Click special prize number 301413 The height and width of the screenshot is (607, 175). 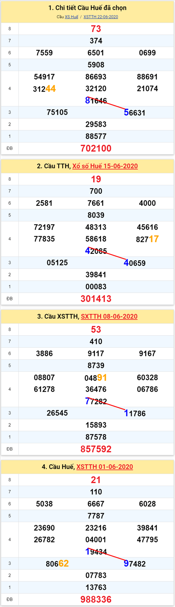(x=96, y=299)
